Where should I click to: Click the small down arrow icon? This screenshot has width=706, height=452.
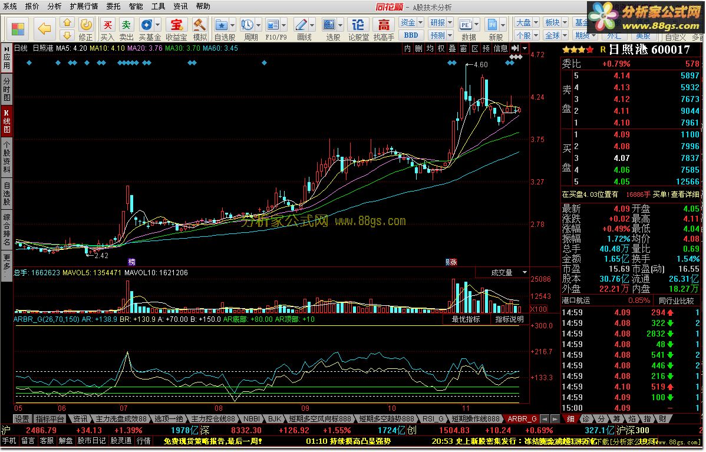67,35
